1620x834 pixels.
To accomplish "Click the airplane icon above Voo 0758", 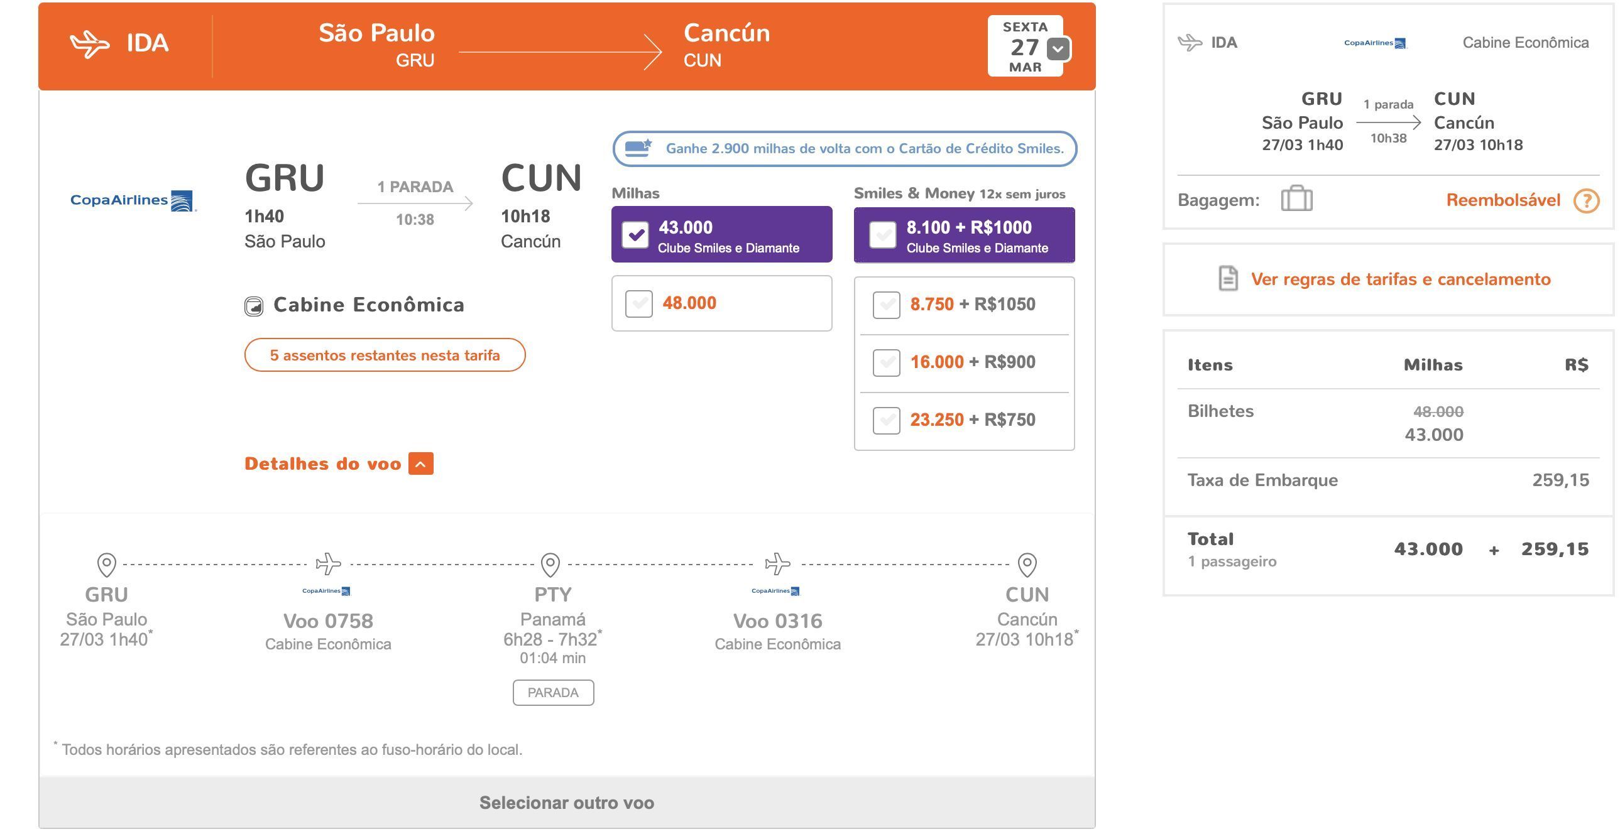I will coord(328,564).
